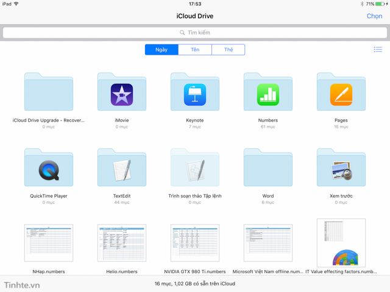
Task: Open Helio.numbers thumbnail
Action: coord(122,243)
